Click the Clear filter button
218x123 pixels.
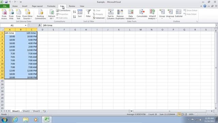[97, 11]
